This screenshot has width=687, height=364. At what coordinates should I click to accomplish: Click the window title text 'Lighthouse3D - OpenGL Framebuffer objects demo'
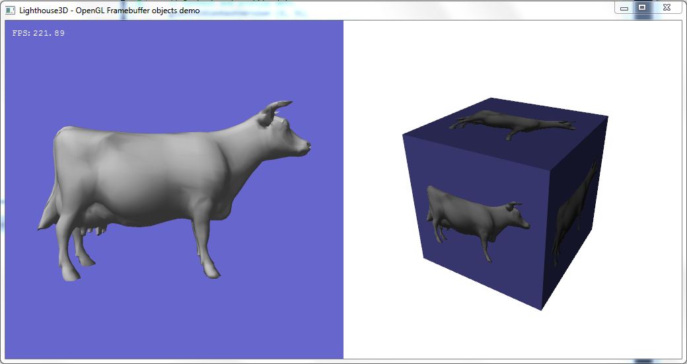[109, 11]
